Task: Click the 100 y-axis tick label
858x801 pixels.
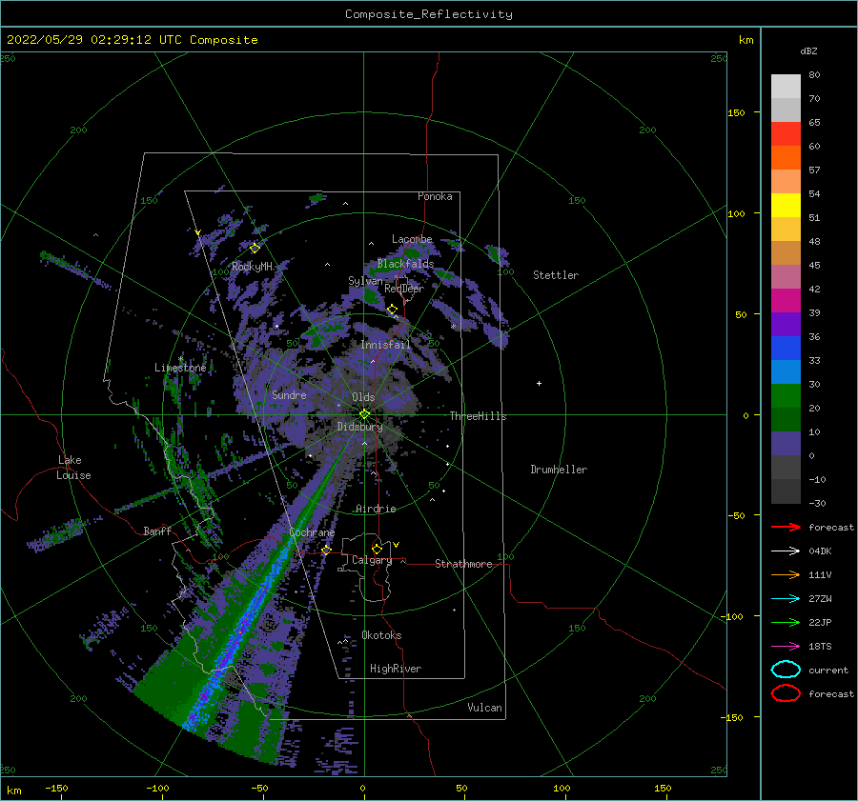Action: (x=736, y=213)
